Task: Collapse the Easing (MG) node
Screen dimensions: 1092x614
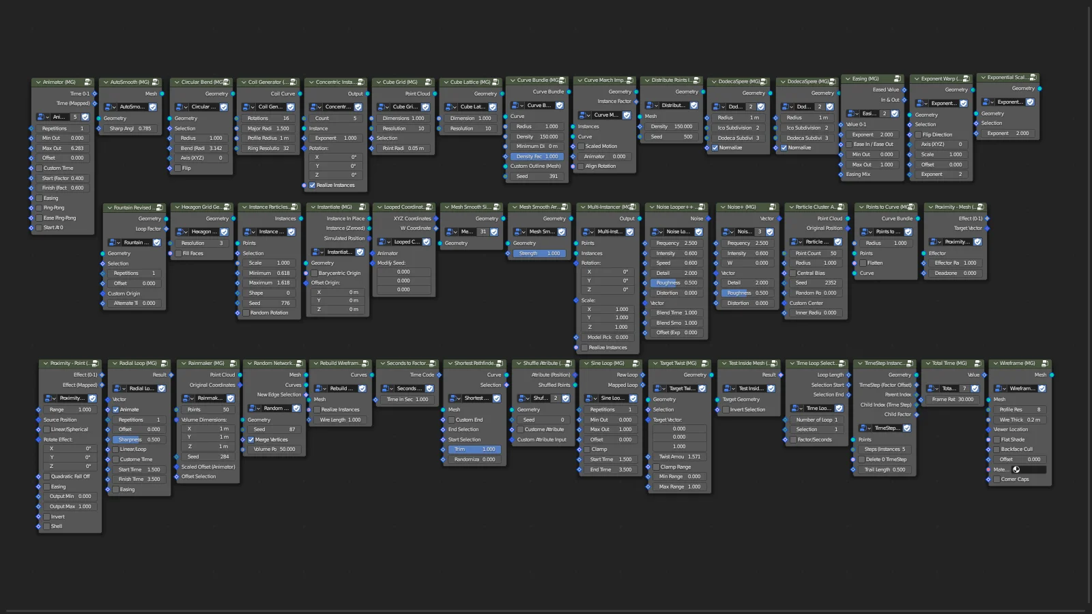Action: pyautogui.click(x=848, y=79)
